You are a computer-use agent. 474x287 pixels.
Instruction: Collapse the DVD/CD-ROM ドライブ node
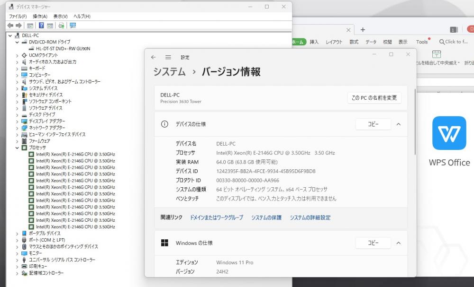(x=17, y=42)
